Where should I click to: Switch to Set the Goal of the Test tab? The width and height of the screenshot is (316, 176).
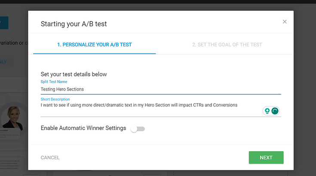[x=227, y=45]
